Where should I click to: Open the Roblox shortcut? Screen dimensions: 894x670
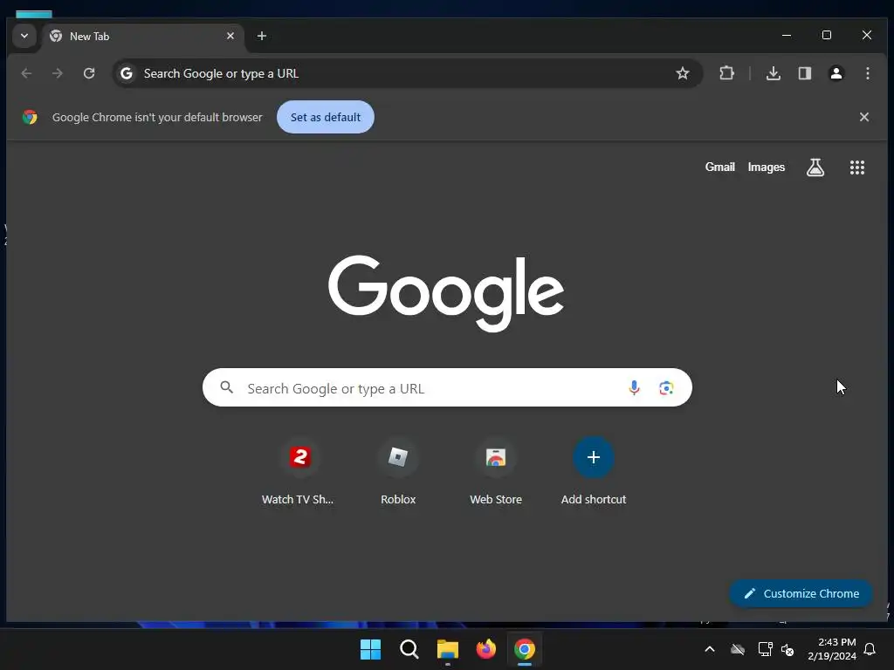398,472
